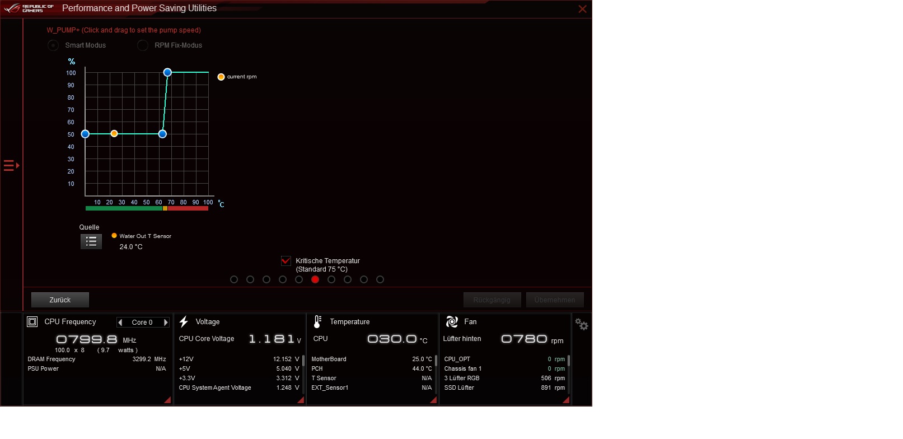Image resolution: width=903 pixels, height=439 pixels.
Task: Click the CPU_OPT fan row
Action: (504, 359)
